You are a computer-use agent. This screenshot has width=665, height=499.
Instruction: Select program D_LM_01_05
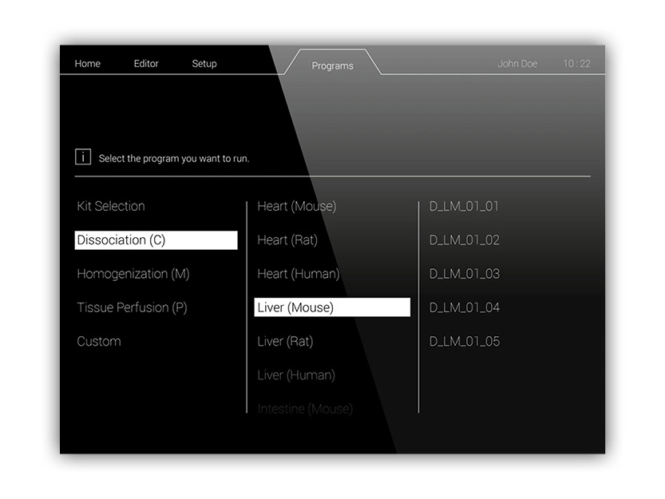coord(465,342)
